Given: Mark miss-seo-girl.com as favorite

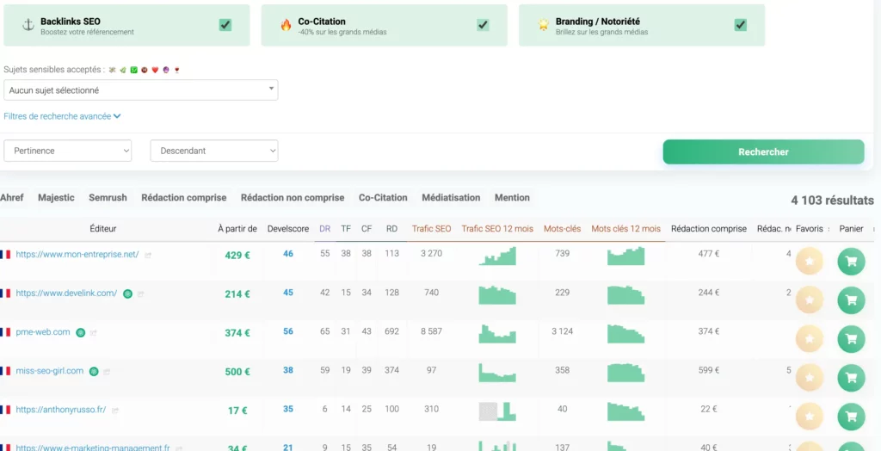Looking at the screenshot, I should point(809,378).
